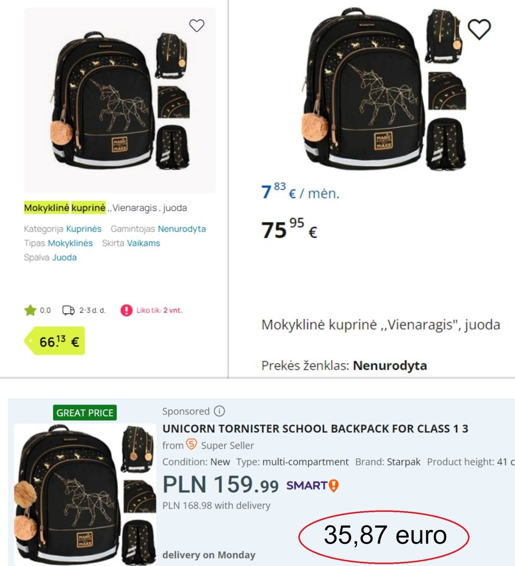Open the Mokyklinės type link
515x566 pixels.
pos(70,243)
